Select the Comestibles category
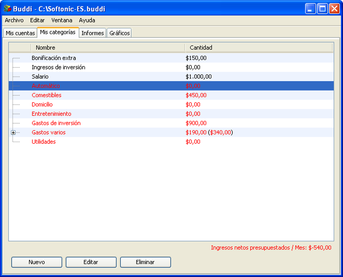Image resolution: width=343 pixels, height=277 pixels. 46,95
